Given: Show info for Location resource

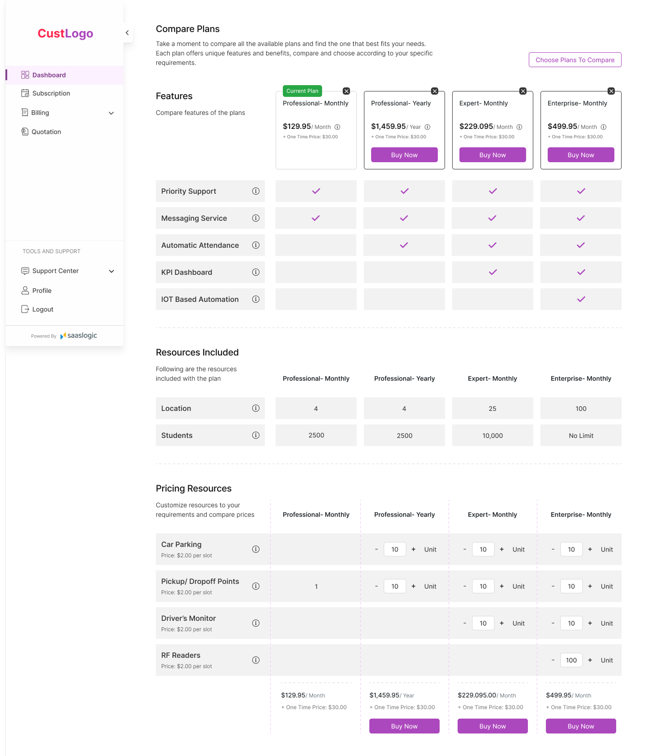Looking at the screenshot, I should click(x=256, y=408).
